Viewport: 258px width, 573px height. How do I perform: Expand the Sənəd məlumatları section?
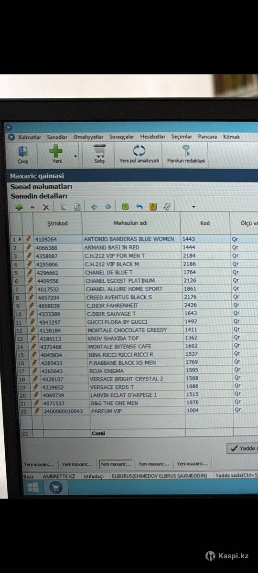(42, 187)
